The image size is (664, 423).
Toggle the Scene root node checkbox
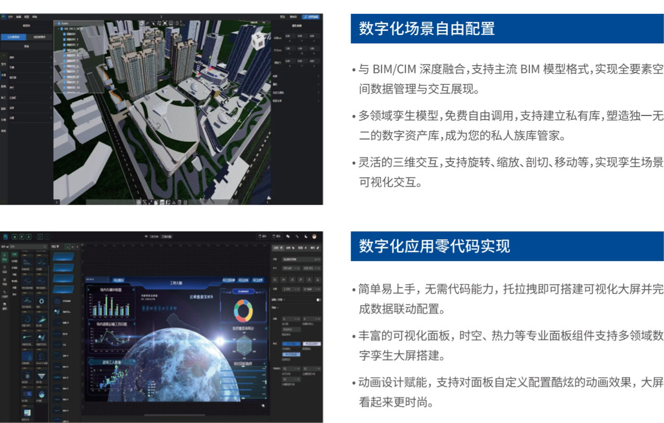point(59,23)
